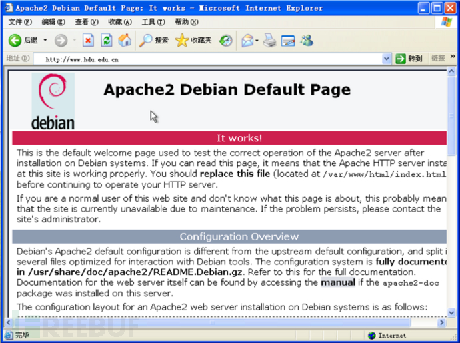
Task: Open the 工具(T) menu
Action: point(153,22)
